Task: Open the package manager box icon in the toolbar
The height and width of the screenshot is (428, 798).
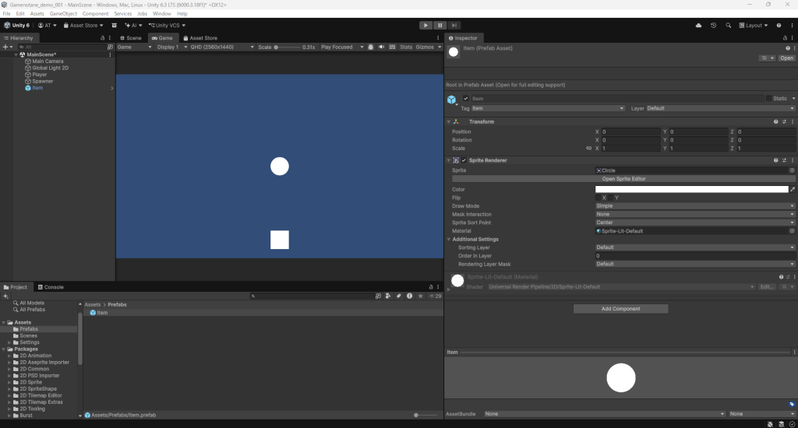Action: pyautogui.click(x=114, y=26)
